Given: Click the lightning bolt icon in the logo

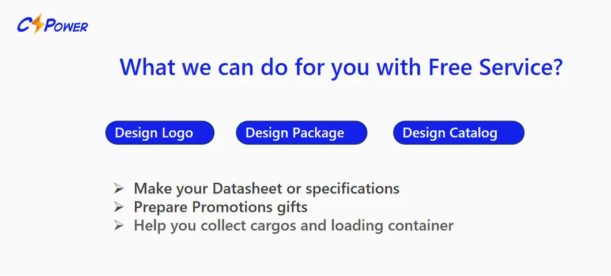Looking at the screenshot, I should (x=38, y=25).
